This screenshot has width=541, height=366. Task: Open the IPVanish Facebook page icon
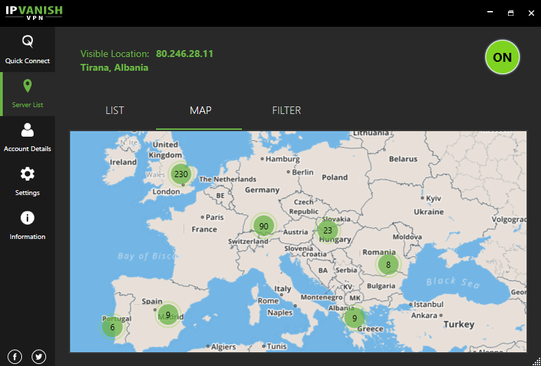tap(15, 356)
